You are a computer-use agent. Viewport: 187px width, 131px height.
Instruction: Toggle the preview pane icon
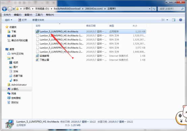pyautogui.click(x=173, y=20)
